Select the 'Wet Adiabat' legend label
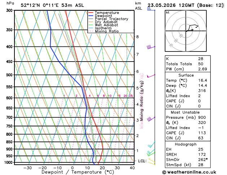The width and height of the screenshot is (227, 175). pos(106,25)
